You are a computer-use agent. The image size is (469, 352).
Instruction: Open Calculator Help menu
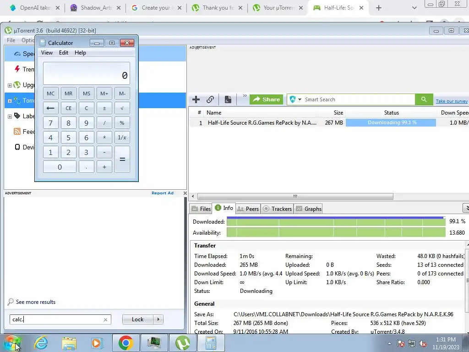click(80, 53)
